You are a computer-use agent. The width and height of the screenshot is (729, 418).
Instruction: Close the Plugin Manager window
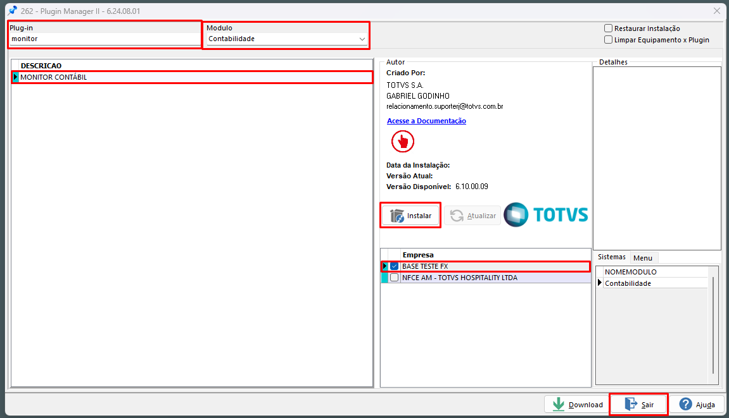[x=717, y=11]
